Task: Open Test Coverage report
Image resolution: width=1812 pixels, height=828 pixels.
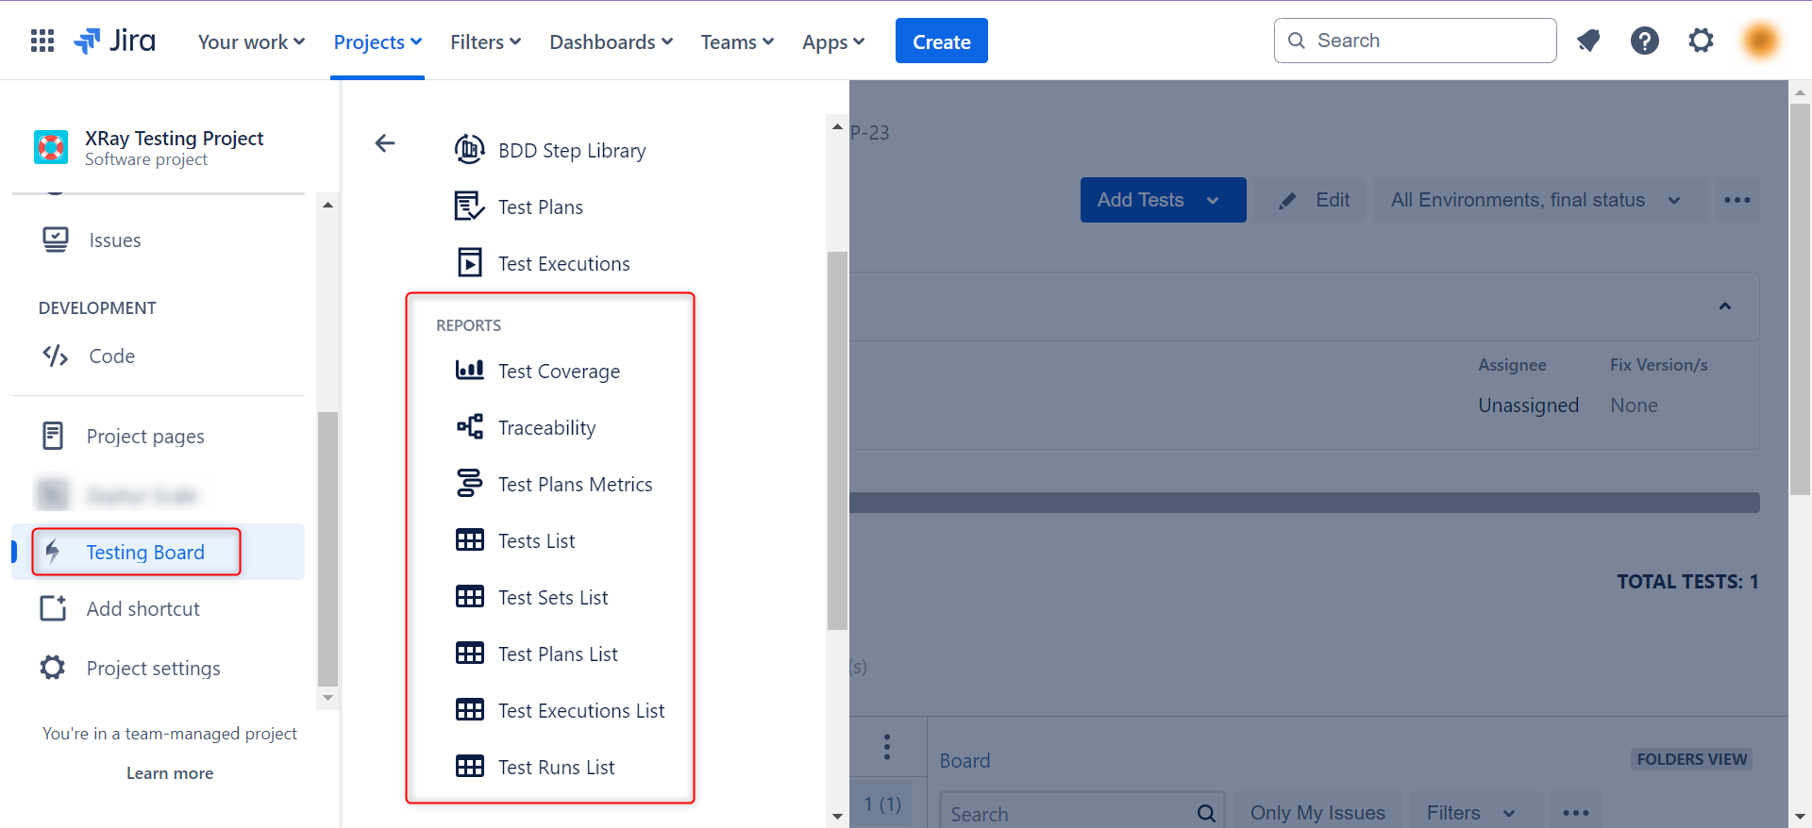Action: tap(559, 372)
